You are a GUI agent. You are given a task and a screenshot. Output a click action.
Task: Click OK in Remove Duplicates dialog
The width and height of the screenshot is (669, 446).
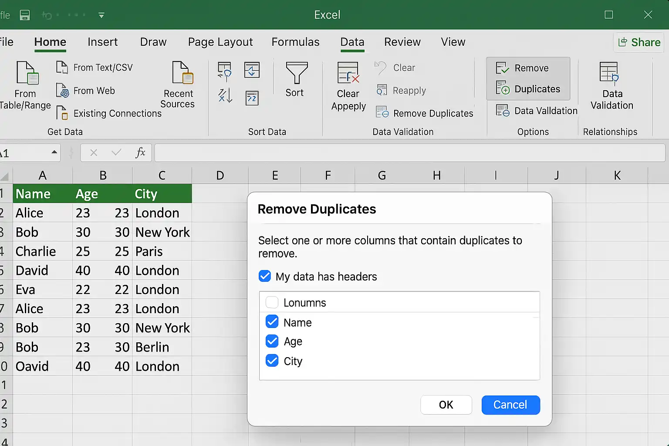pos(446,405)
